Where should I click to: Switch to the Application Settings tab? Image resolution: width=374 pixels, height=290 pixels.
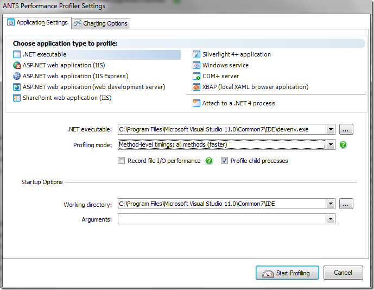pos(37,23)
